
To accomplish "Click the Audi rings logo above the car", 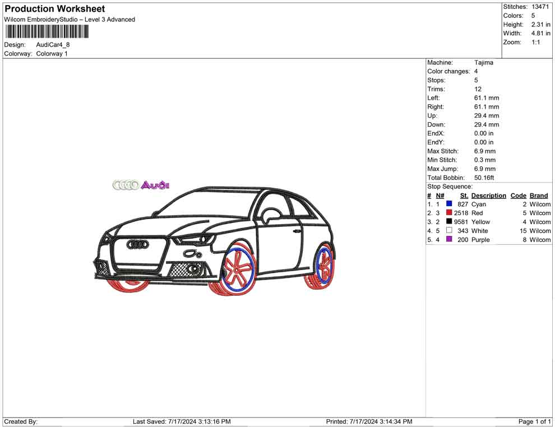I will pyautogui.click(x=126, y=185).
